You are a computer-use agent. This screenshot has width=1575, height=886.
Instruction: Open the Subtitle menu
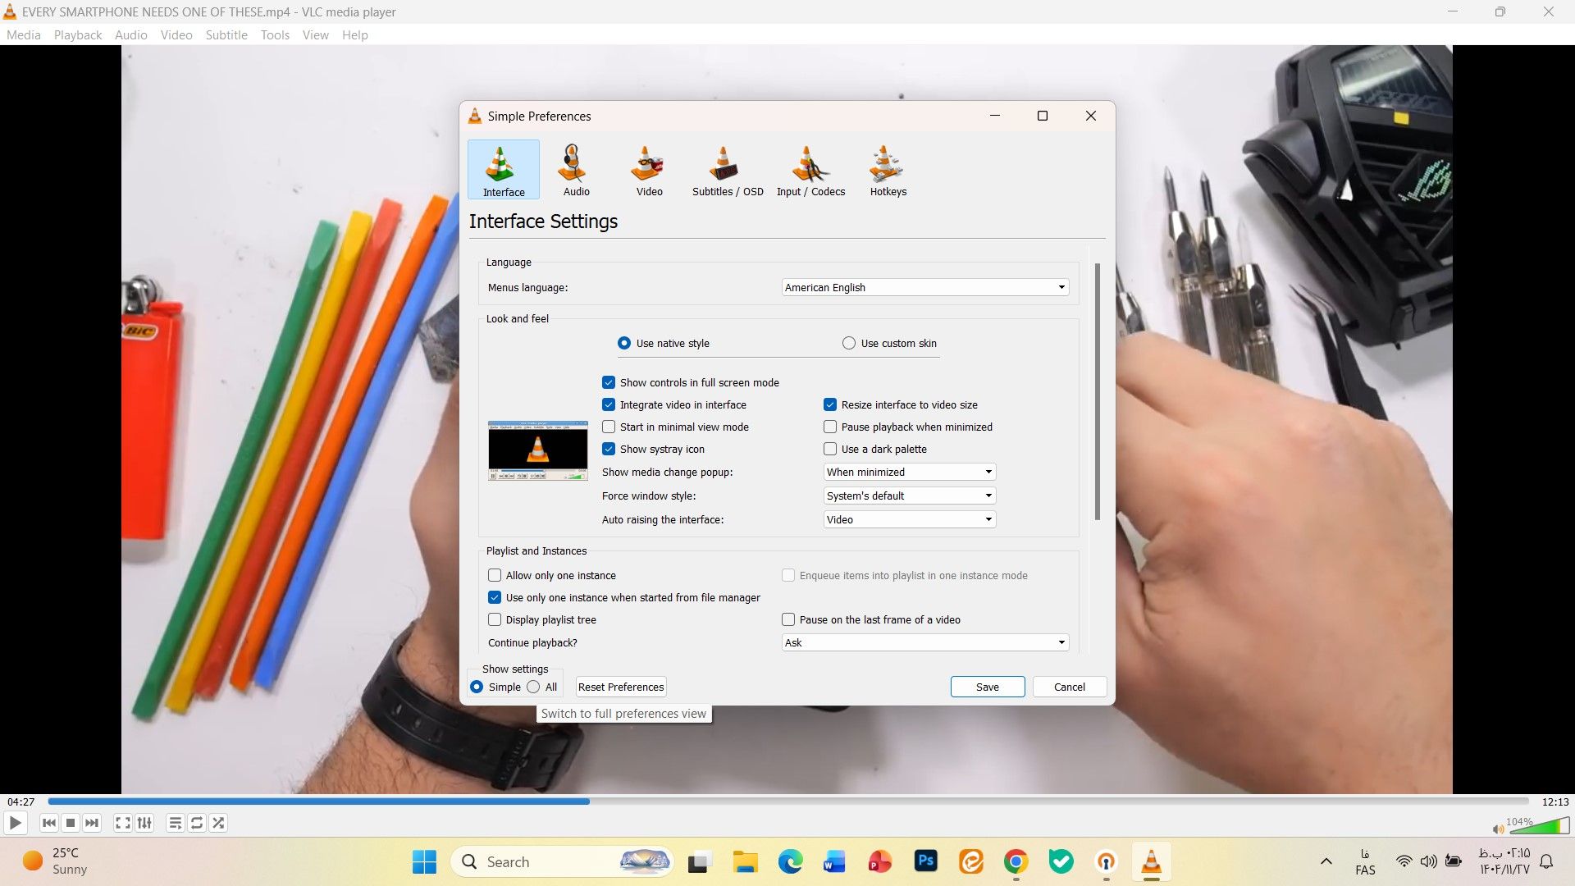226,34
